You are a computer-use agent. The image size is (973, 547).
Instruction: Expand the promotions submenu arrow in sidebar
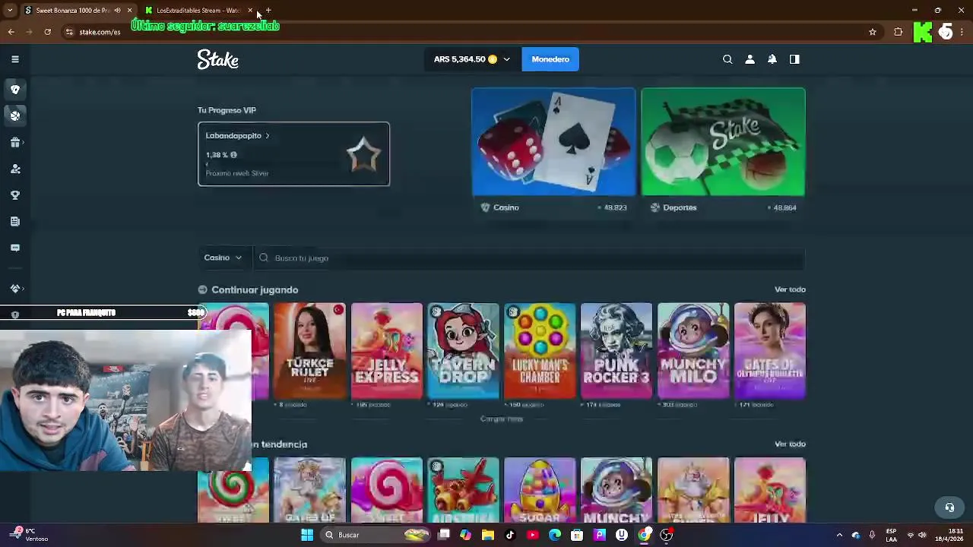pos(24,142)
